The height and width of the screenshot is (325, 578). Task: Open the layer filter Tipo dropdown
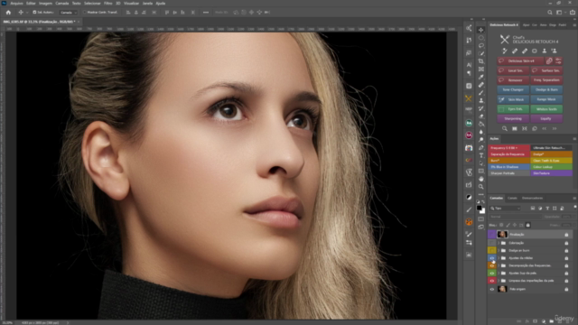pos(505,209)
